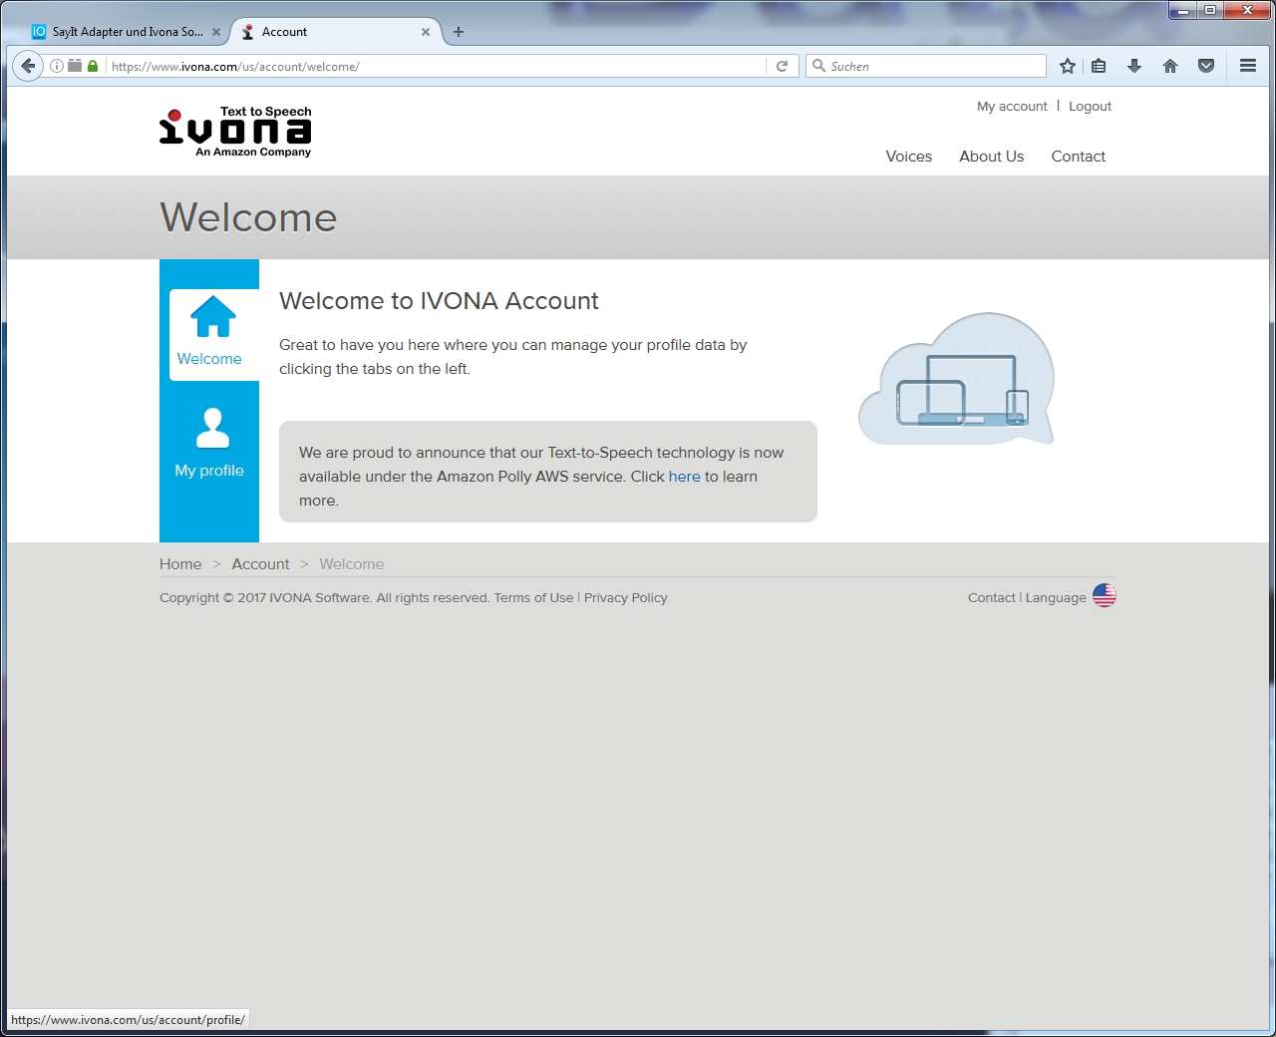Click the My account link
Screen dimensions: 1276x1037
[x=1012, y=106]
